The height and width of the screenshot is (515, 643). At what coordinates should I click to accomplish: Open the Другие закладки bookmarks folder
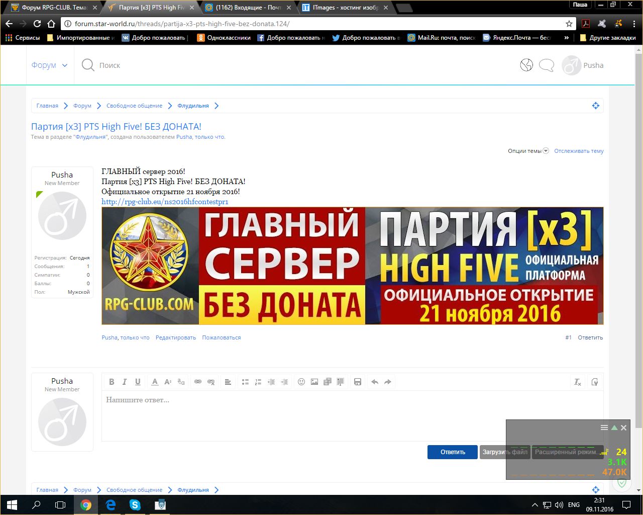(x=608, y=38)
